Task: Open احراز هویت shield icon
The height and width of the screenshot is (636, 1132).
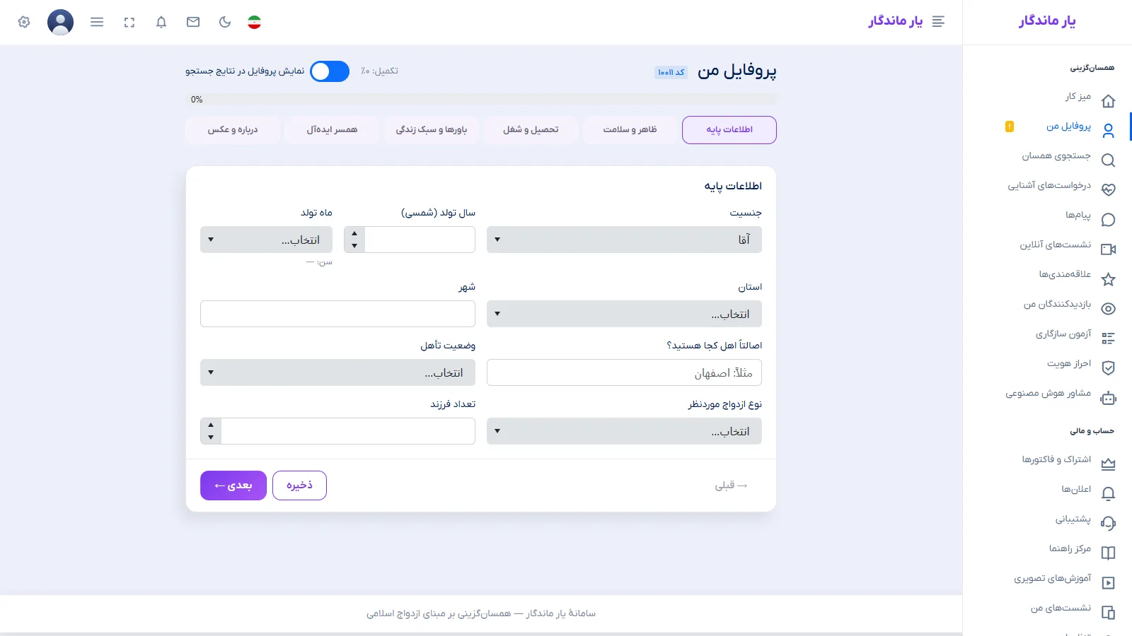Action: tap(1109, 368)
